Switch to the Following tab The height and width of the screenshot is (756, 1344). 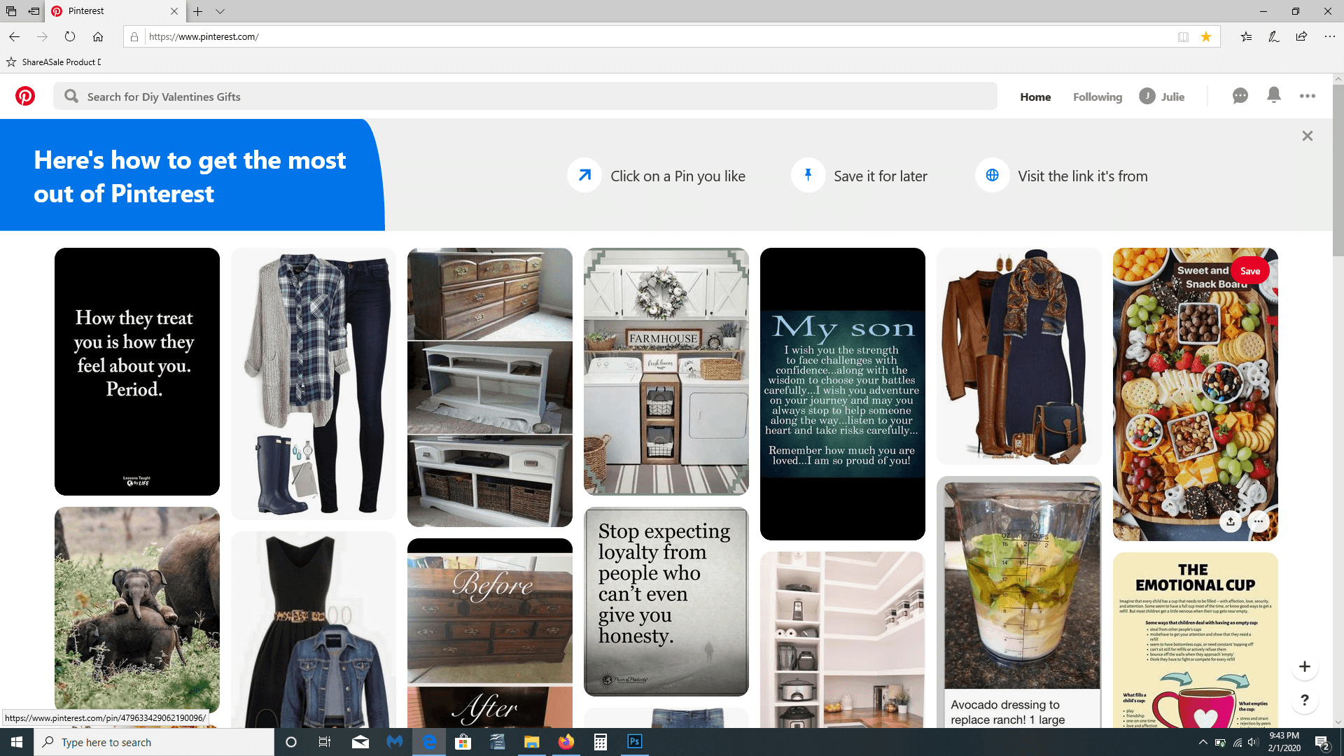pyautogui.click(x=1097, y=97)
